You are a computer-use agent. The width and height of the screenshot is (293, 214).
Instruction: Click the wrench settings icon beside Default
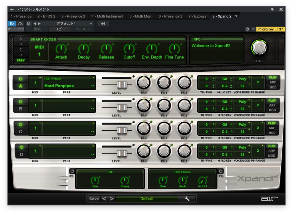click(187, 199)
